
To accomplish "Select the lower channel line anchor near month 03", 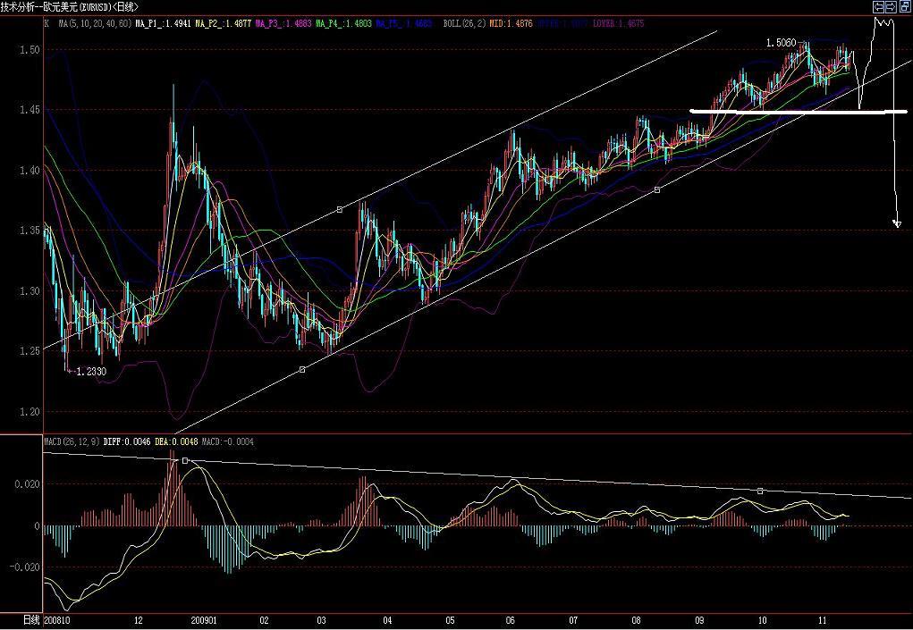I will [x=302, y=369].
